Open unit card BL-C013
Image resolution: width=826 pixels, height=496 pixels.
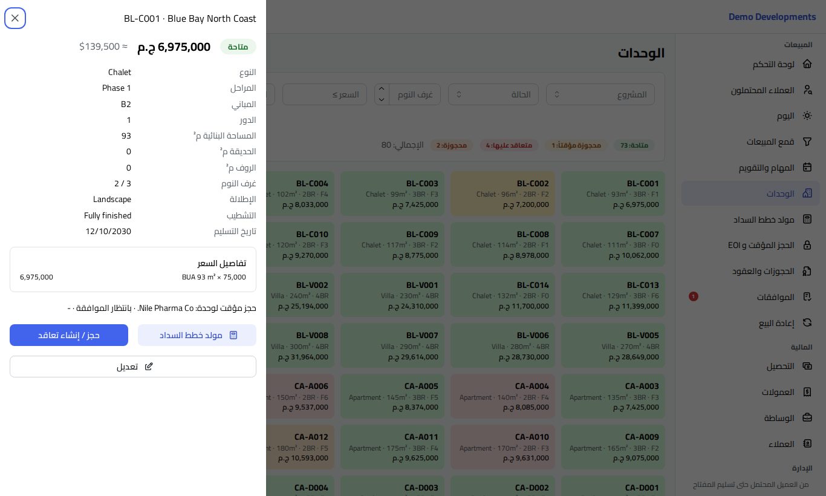tap(613, 295)
